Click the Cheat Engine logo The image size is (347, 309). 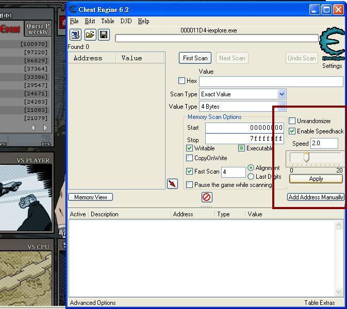point(332,44)
